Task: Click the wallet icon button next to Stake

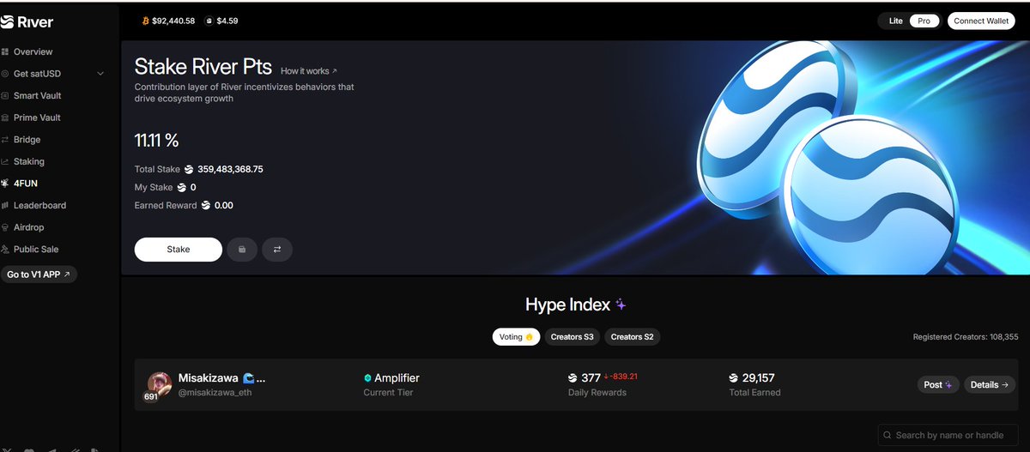Action: [242, 250]
